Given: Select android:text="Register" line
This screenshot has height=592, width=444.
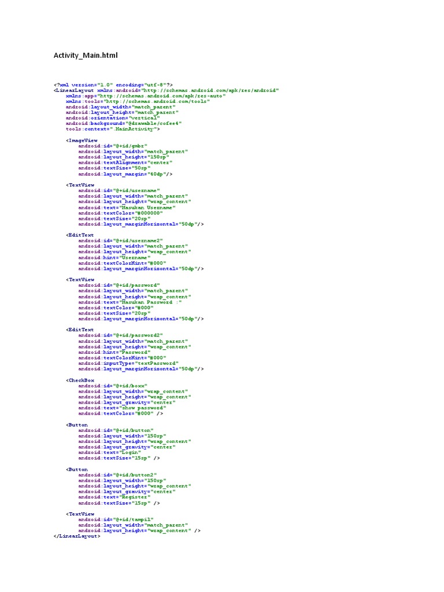Looking at the screenshot, I should [114, 497].
